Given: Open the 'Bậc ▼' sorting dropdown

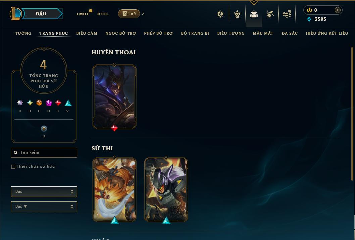Looking at the screenshot, I should (x=44, y=206).
